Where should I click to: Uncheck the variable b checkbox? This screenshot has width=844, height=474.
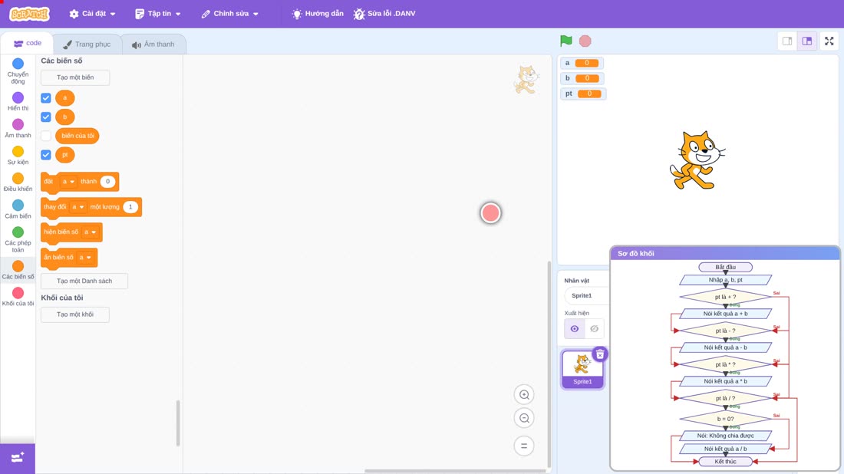click(46, 117)
